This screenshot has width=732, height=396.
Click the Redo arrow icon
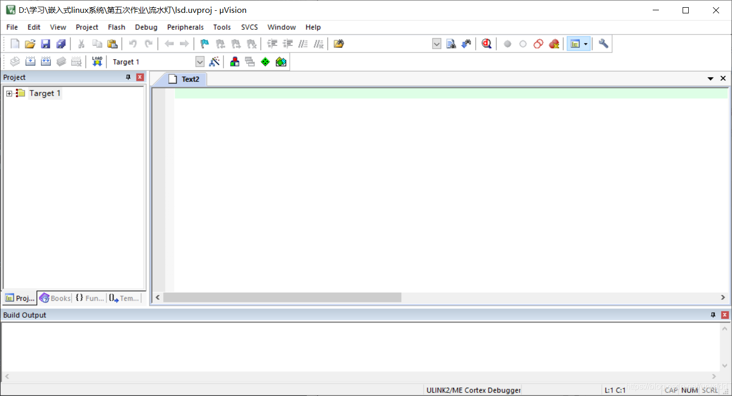(x=148, y=44)
